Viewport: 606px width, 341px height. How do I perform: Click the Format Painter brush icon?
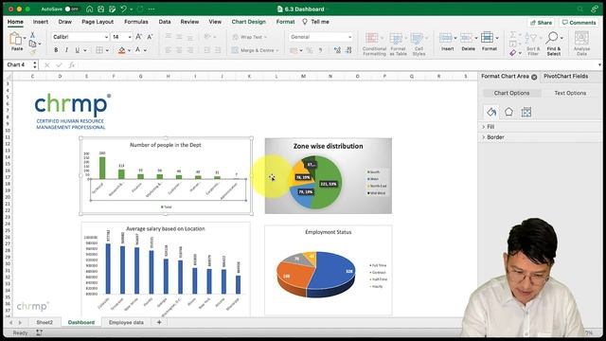(x=33, y=52)
